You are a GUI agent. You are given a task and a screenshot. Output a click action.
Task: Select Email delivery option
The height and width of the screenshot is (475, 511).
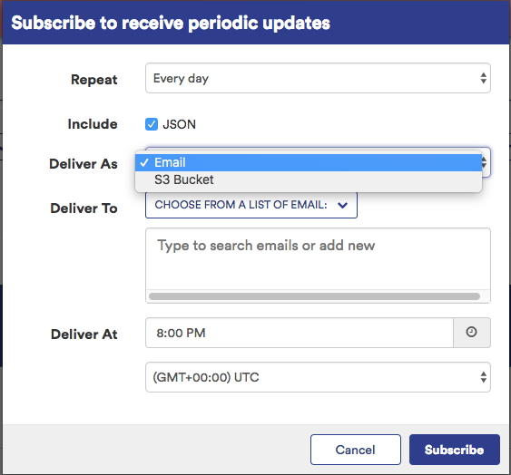click(x=309, y=162)
